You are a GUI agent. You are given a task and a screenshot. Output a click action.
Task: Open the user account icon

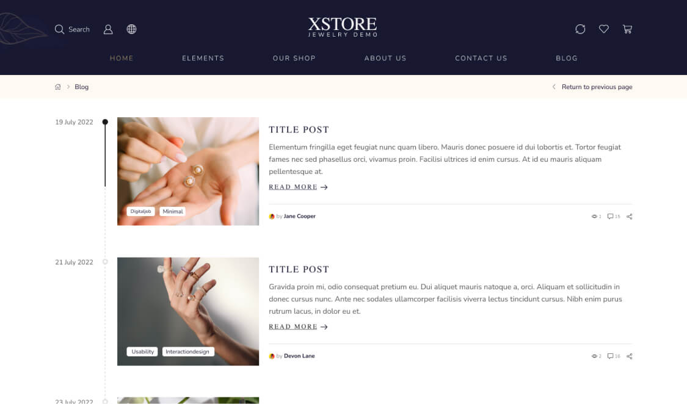107,29
